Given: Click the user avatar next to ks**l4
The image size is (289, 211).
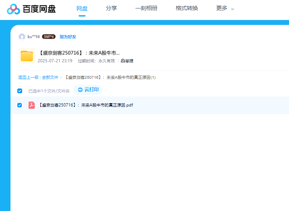Looking at the screenshot, I should point(22,37).
